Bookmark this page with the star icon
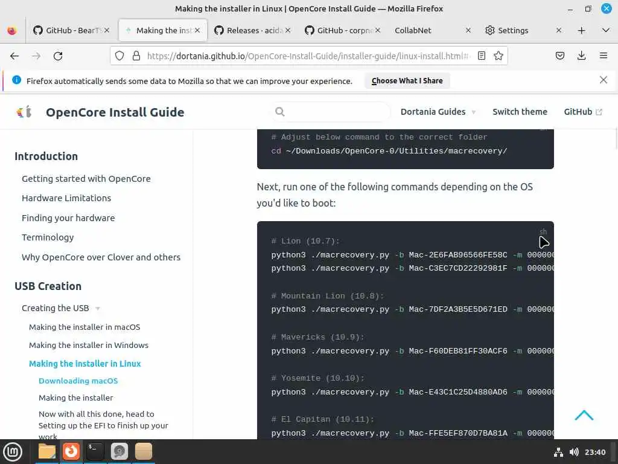618x464 pixels. 499,56
